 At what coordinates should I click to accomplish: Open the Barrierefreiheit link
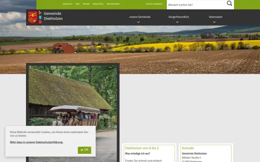pos(113,4)
